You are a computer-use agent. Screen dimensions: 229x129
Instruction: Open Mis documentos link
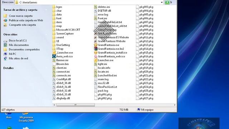(x=19, y=45)
